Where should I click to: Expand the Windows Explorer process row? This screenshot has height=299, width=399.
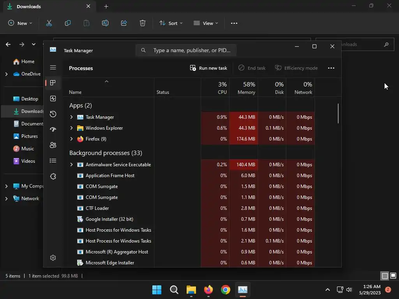72,128
